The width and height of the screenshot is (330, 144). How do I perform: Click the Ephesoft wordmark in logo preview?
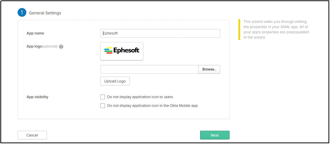point(126,51)
